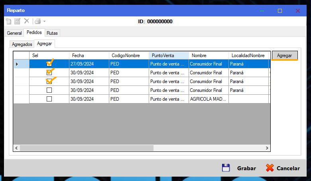Click the edit record toolbar icon
Image resolution: width=311 pixels, height=181 pixels.
pyautogui.click(x=17, y=21)
